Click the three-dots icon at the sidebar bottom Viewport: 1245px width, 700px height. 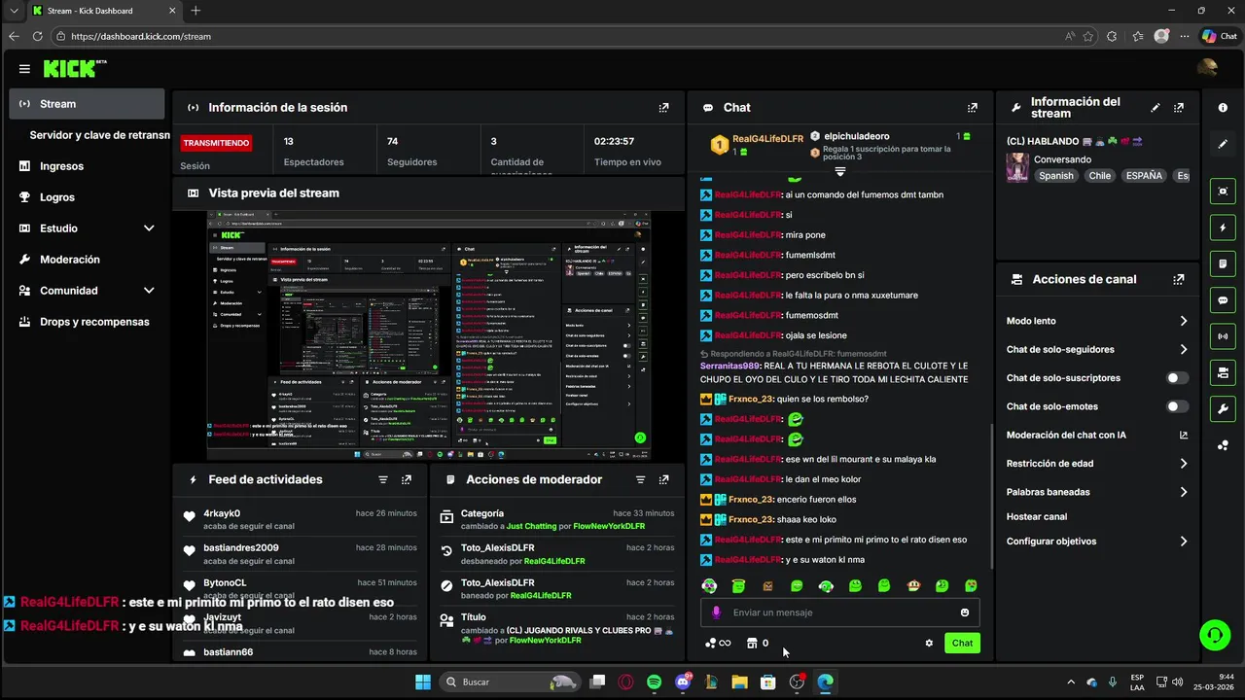pyautogui.click(x=1223, y=445)
